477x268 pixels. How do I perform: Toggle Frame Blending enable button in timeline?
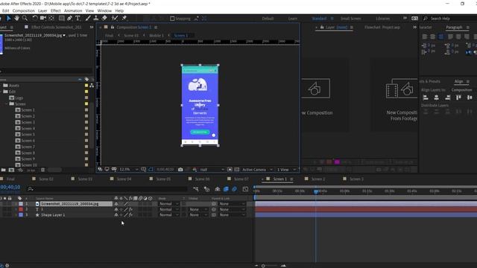coord(226,189)
